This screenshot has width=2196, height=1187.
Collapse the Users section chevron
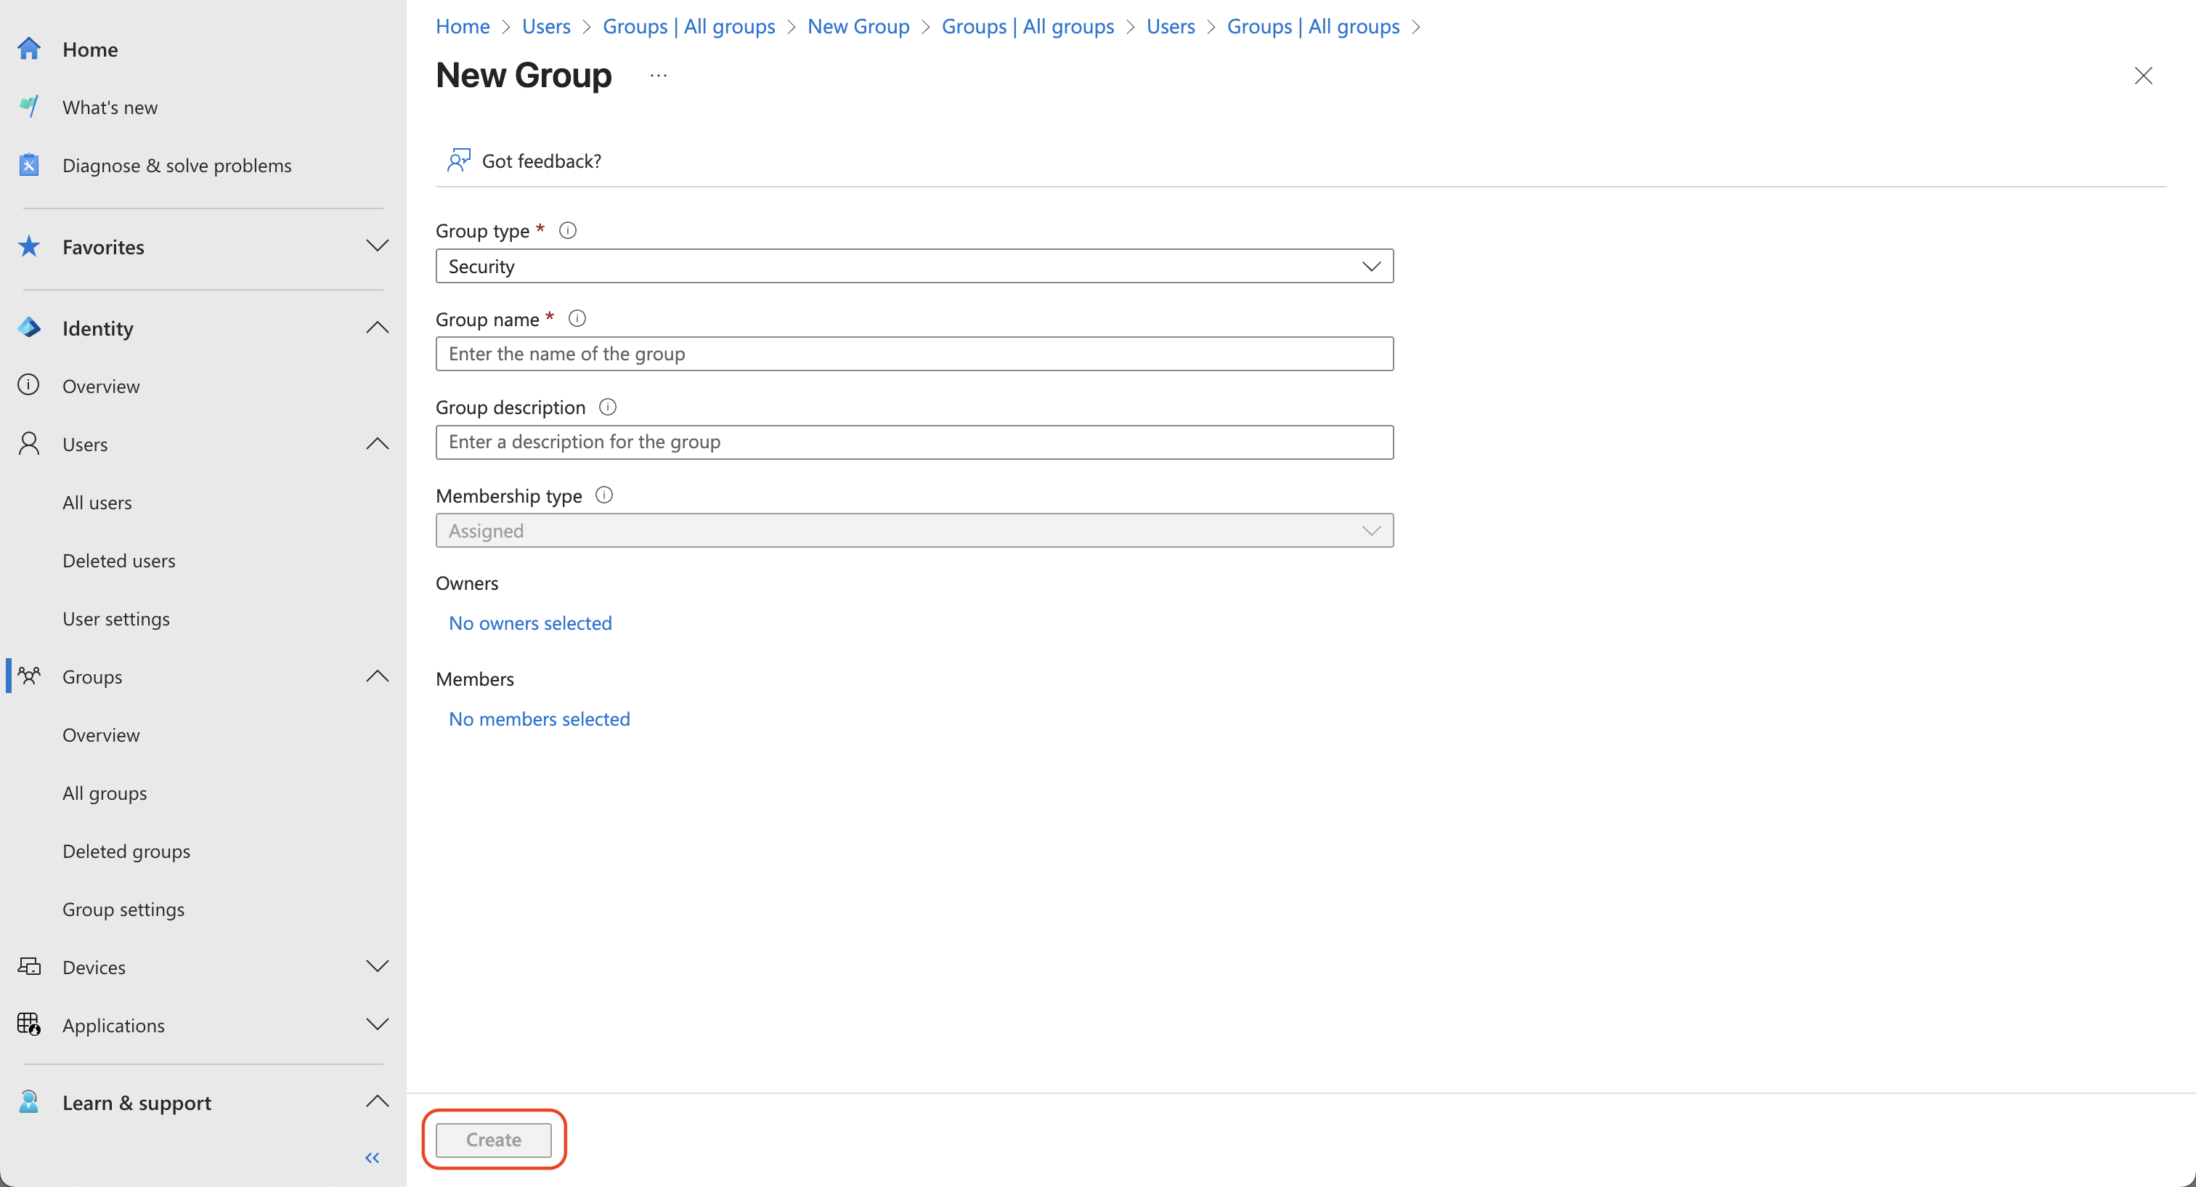click(x=377, y=443)
